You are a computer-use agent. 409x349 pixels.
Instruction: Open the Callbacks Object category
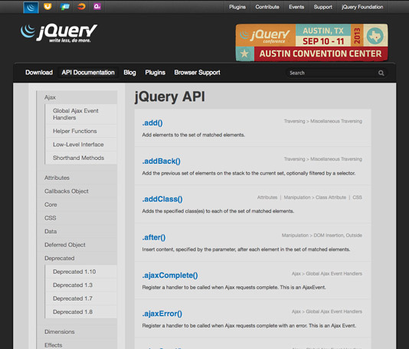click(67, 191)
